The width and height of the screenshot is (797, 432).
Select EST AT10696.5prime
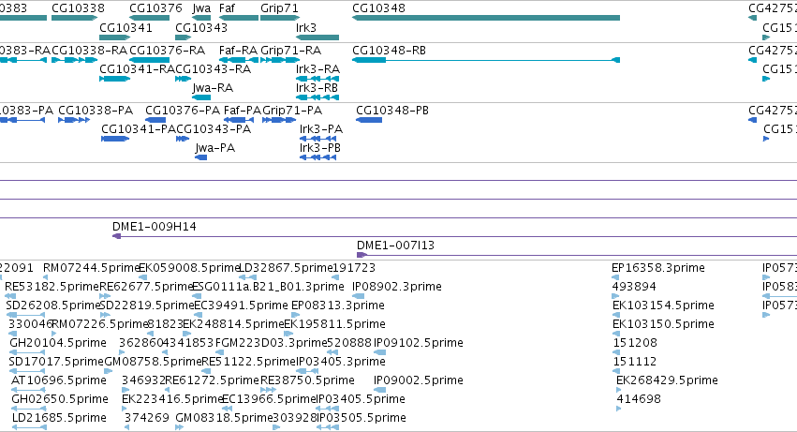coord(59,380)
